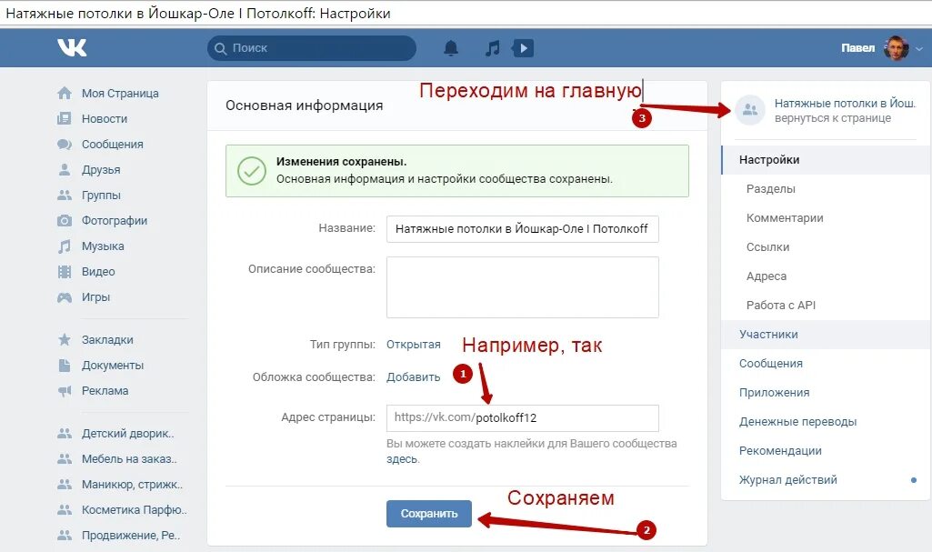
Task: Click вернуться к странице link
Action: point(833,118)
